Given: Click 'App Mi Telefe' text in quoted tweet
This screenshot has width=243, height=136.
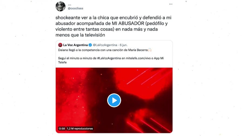Looking at the screenshot, I should (x=111, y=60).
